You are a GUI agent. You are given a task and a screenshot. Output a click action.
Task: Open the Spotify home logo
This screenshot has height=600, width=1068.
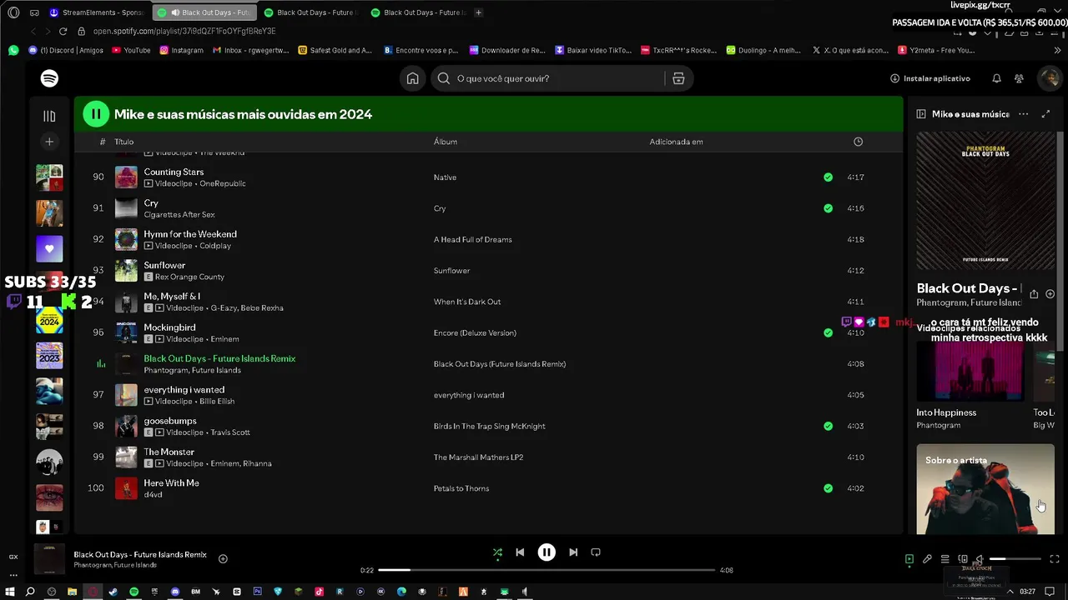(49, 78)
